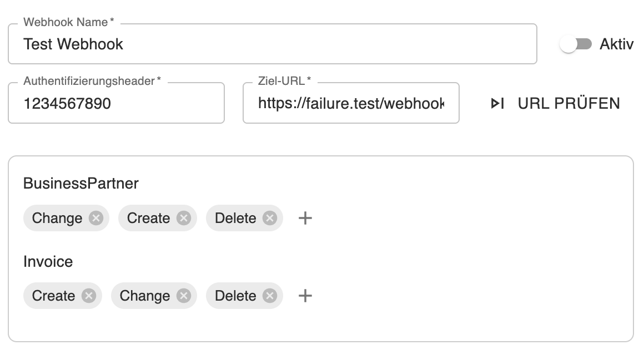Focus the Webhook Name field
Screen dimensions: 644x355
[272, 44]
